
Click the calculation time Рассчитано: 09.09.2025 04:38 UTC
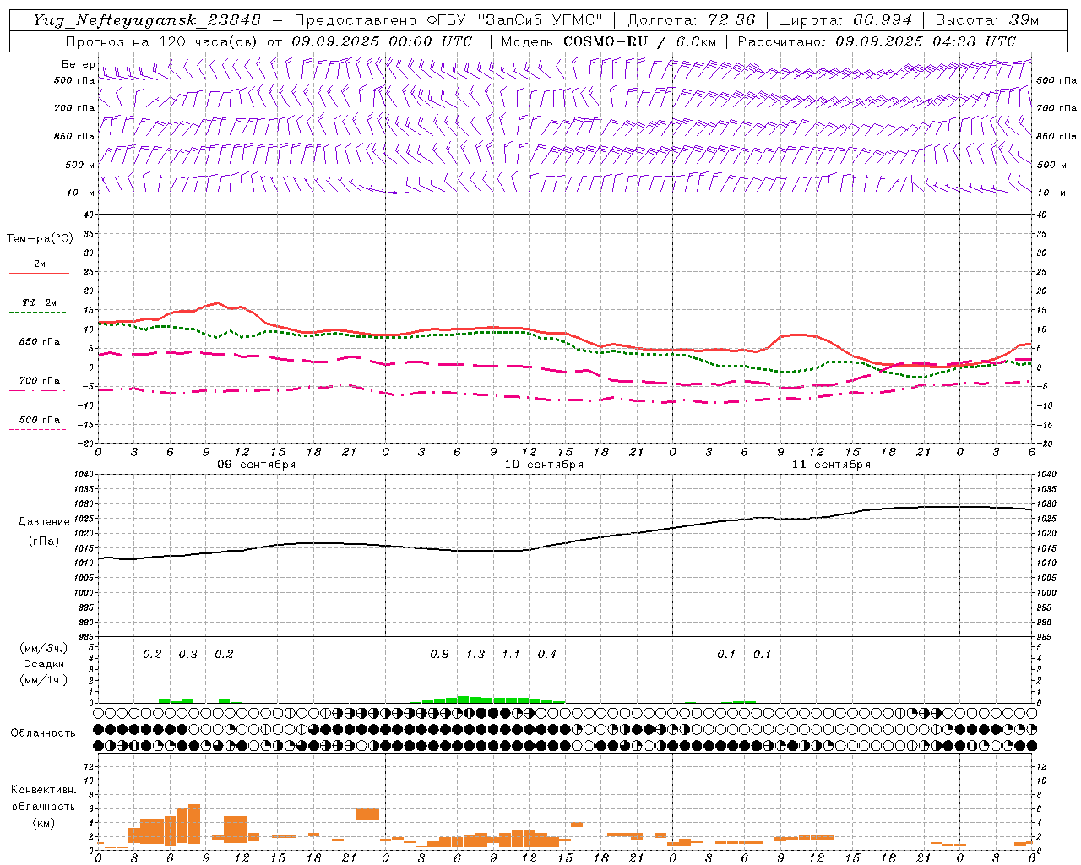click(877, 41)
